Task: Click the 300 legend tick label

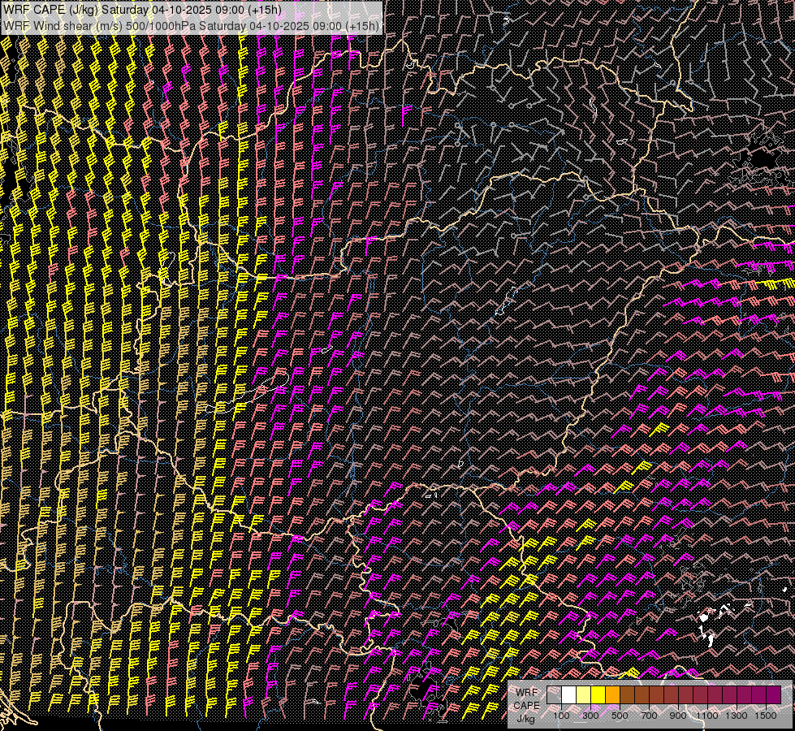Action: [590, 716]
